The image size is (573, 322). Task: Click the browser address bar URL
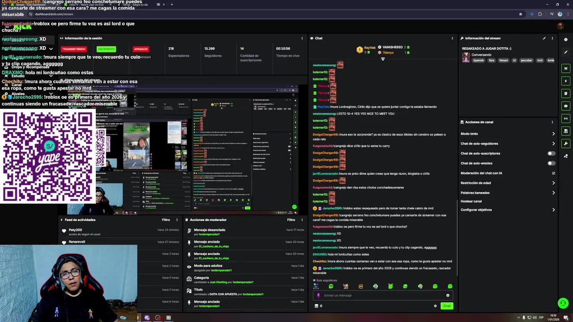tap(54, 14)
